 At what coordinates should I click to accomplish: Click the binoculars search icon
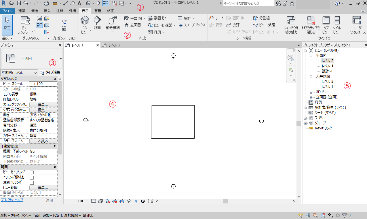click(278, 3)
